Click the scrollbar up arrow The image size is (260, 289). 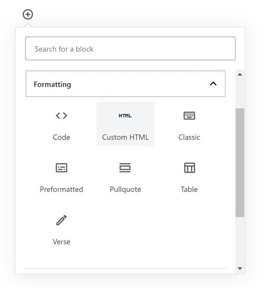click(x=240, y=74)
